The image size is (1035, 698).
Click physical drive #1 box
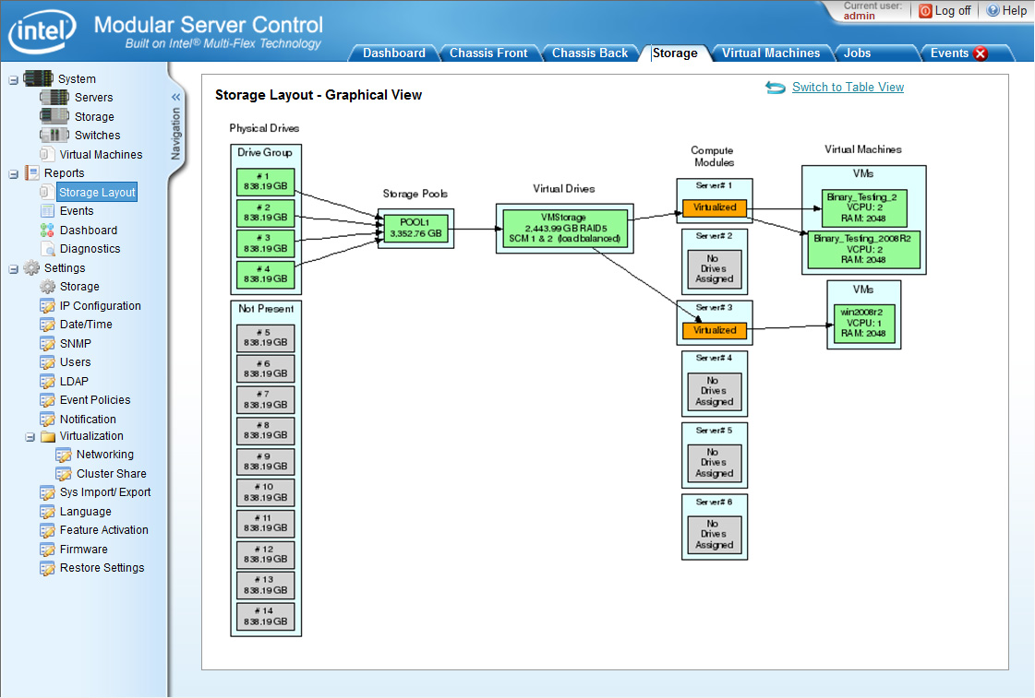click(265, 182)
